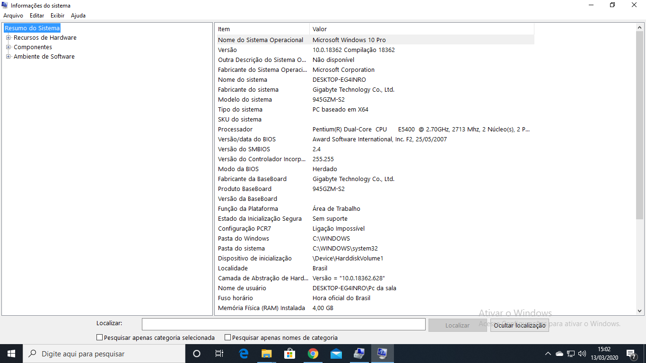This screenshot has height=363, width=646.
Task: Open notification center icon
Action: pyautogui.click(x=631, y=354)
